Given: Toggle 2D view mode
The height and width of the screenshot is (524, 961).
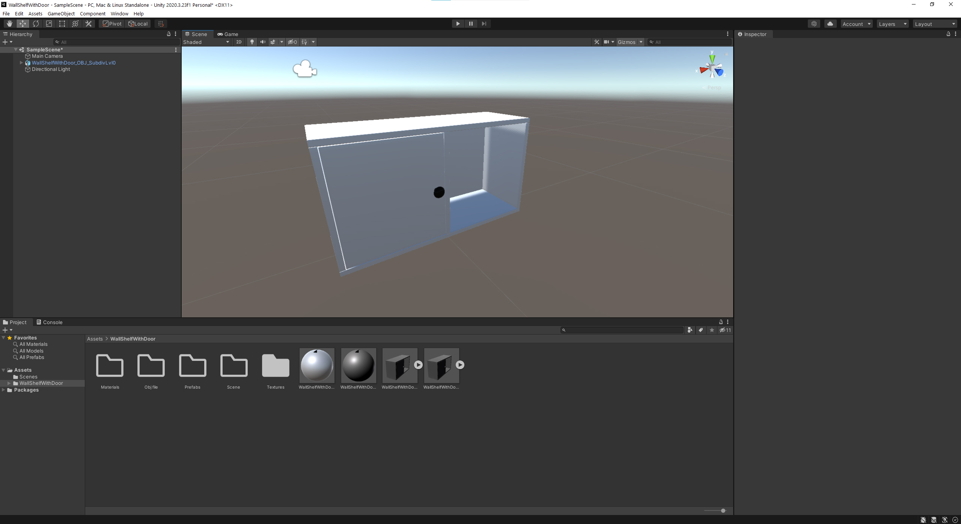Looking at the screenshot, I should point(239,42).
